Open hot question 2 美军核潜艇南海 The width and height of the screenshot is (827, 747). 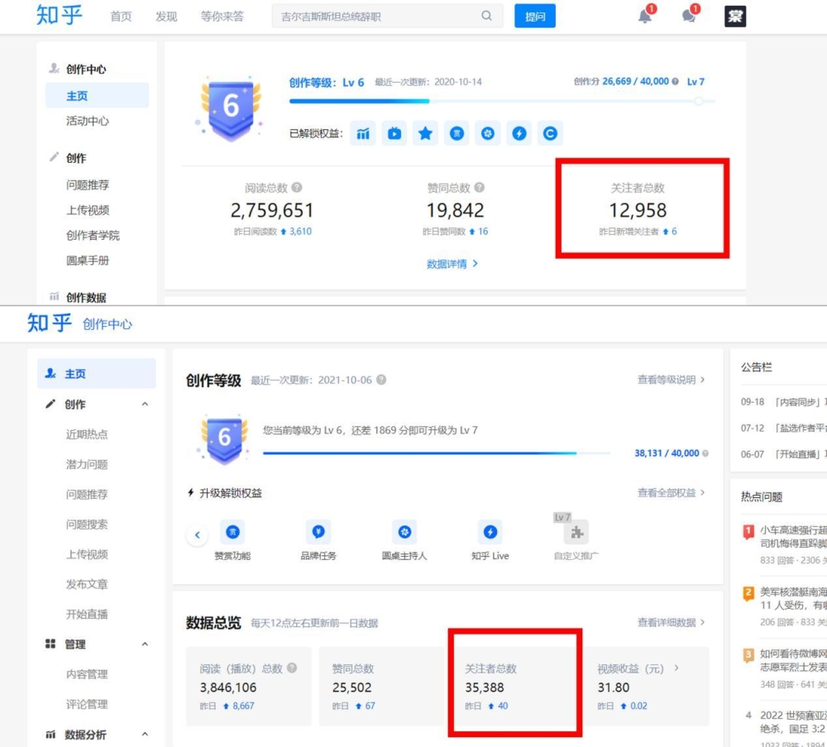793,598
